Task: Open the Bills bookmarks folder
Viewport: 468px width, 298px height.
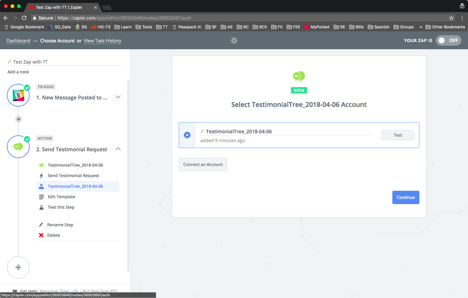Action: (356, 27)
